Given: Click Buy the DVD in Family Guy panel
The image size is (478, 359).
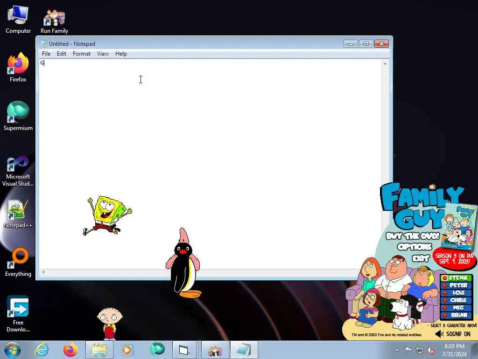Looking at the screenshot, I should (413, 236).
